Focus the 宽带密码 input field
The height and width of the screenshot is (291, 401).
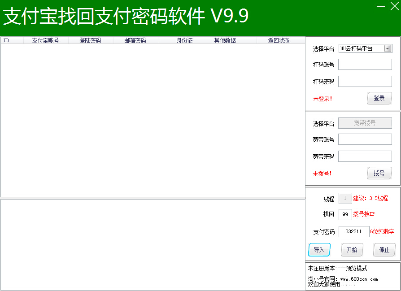[x=365, y=156]
